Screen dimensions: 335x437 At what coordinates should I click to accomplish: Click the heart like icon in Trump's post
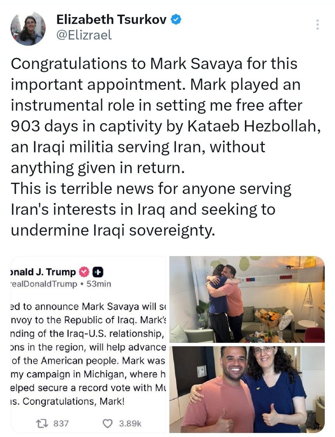[108, 423]
